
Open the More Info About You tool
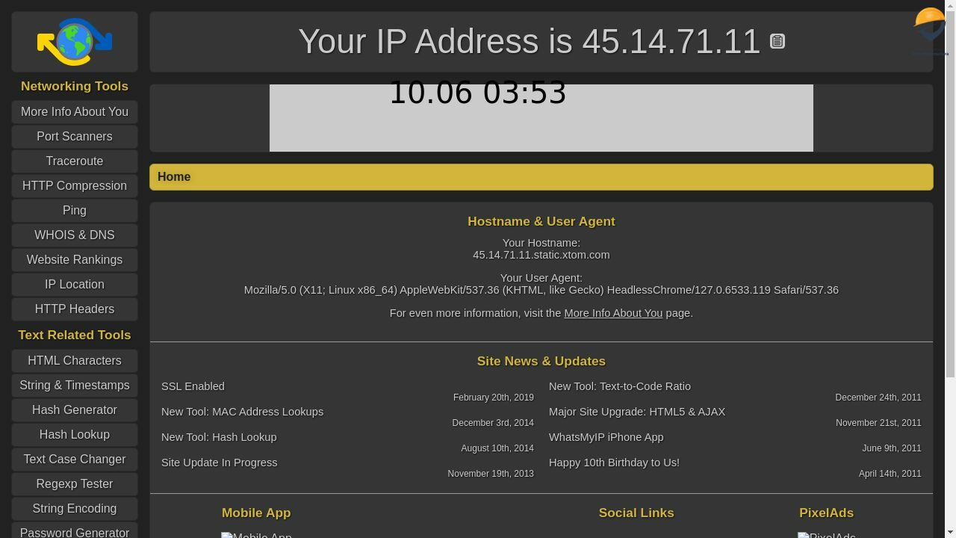[x=75, y=112]
